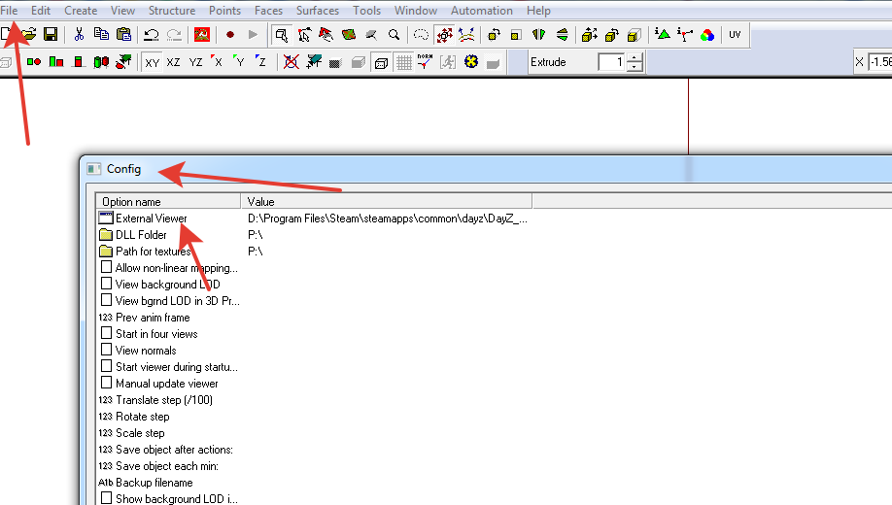The width and height of the screenshot is (892, 505).
Task: Click the red record dot icon
Action: point(230,35)
